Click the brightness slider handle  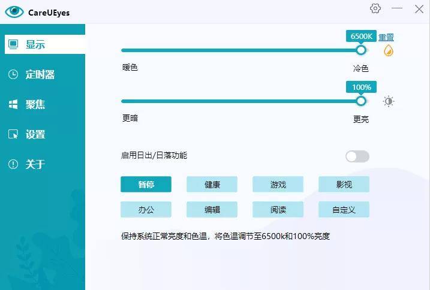[x=361, y=101]
